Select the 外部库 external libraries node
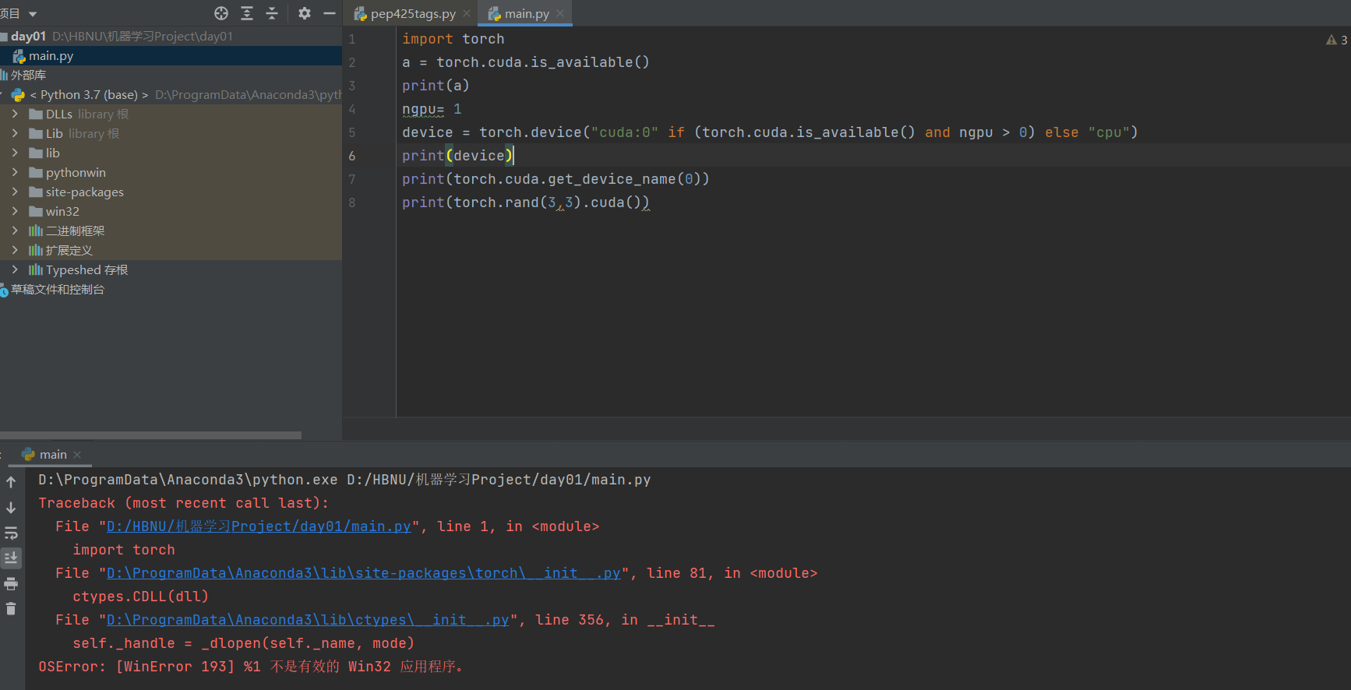The width and height of the screenshot is (1351, 690). click(x=28, y=76)
